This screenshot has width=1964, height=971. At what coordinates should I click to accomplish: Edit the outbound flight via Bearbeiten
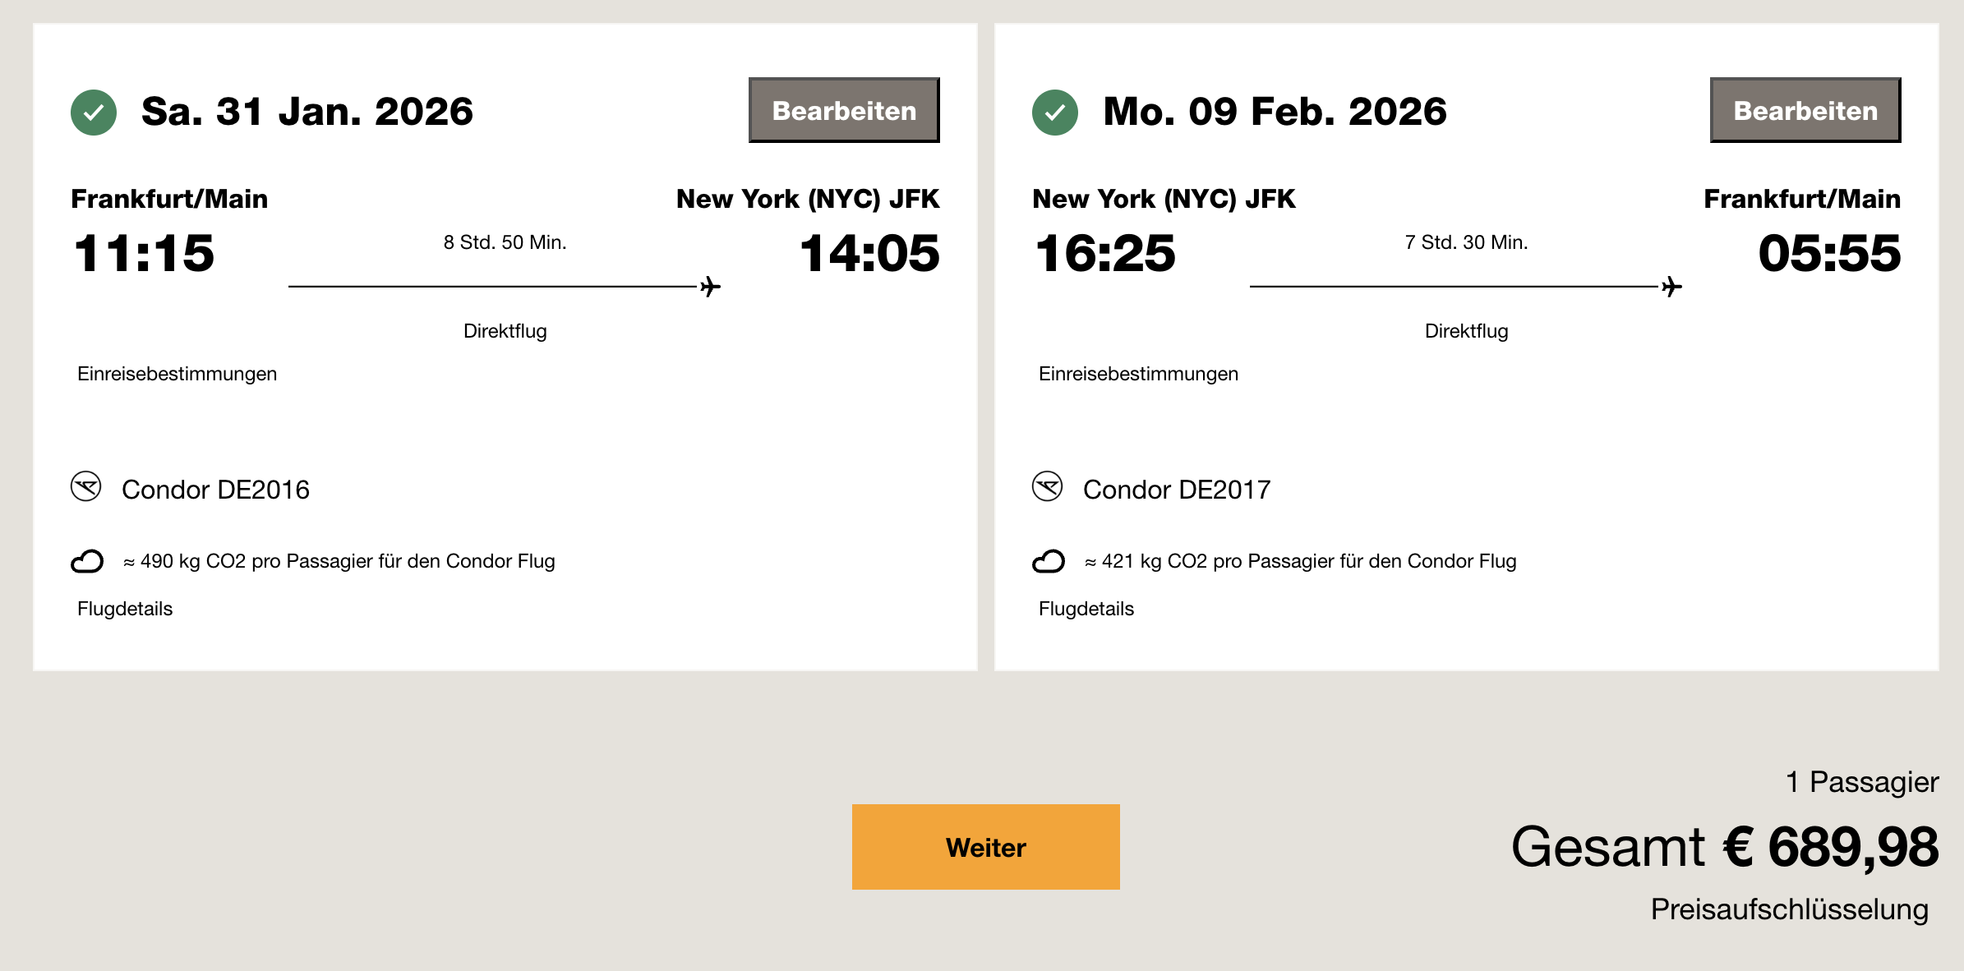pyautogui.click(x=844, y=110)
